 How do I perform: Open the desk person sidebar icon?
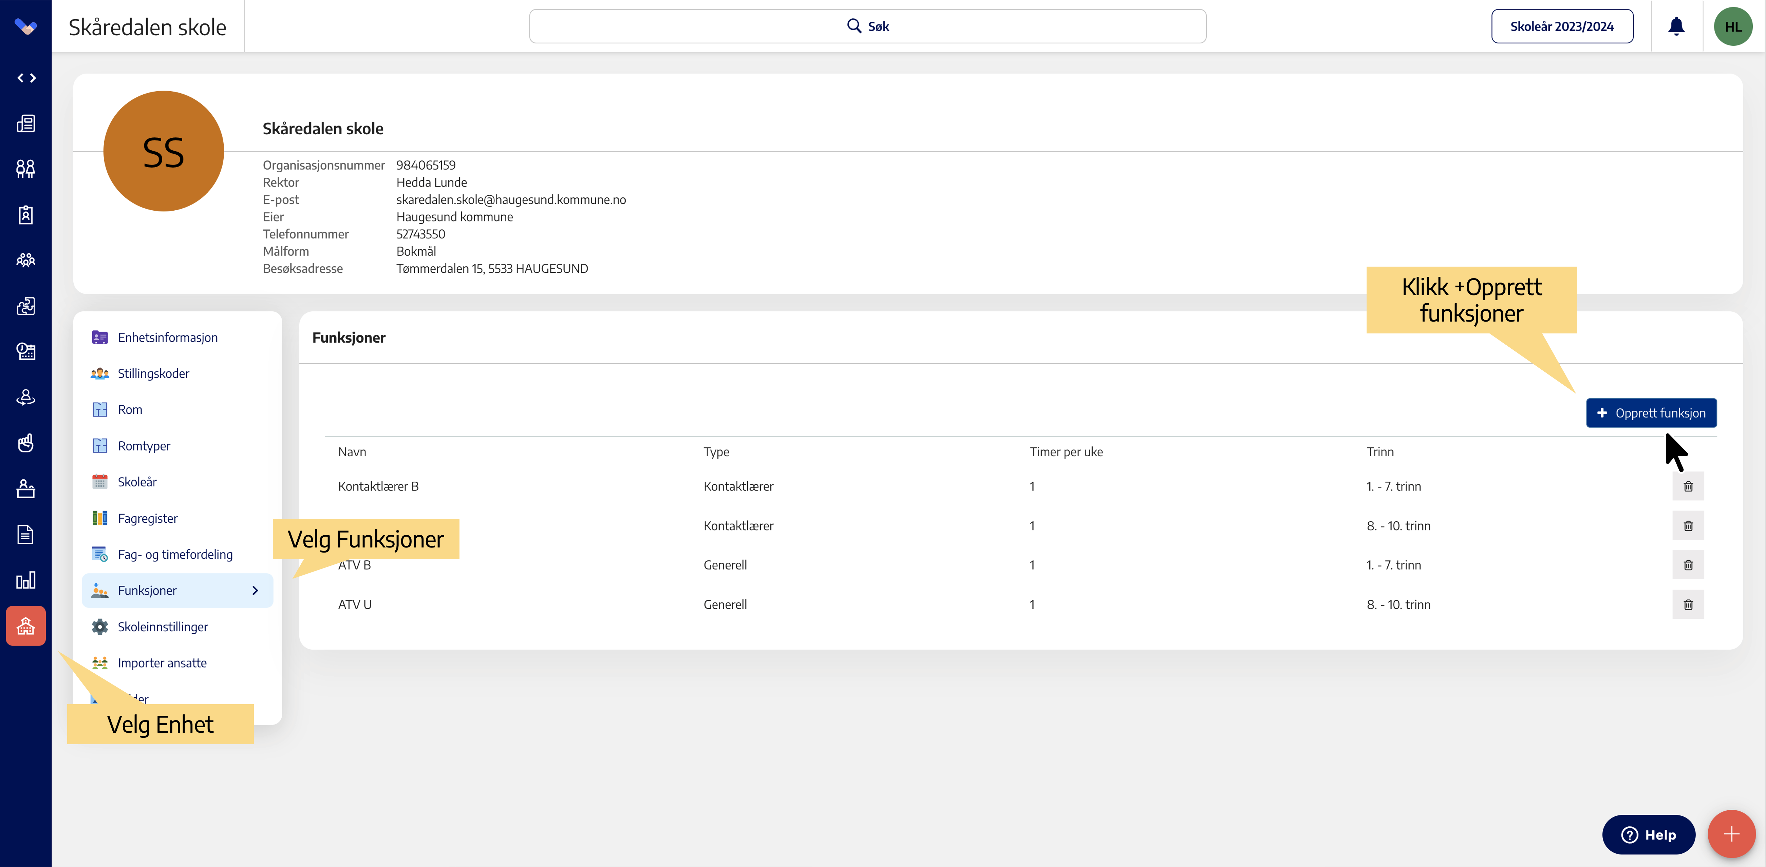tap(26, 489)
